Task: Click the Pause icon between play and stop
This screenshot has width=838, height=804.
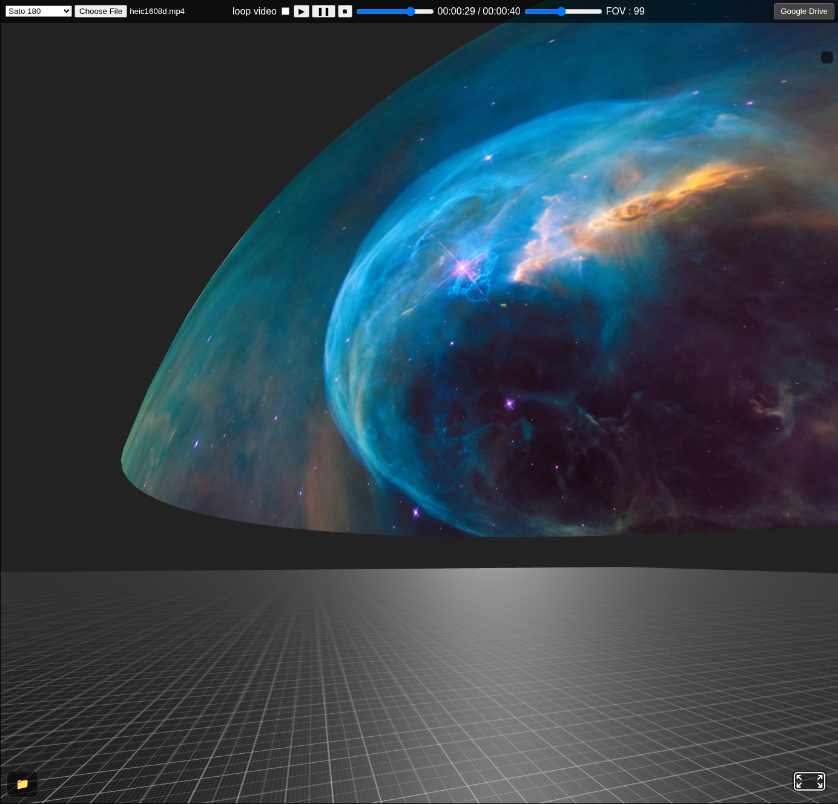Action: [x=323, y=11]
